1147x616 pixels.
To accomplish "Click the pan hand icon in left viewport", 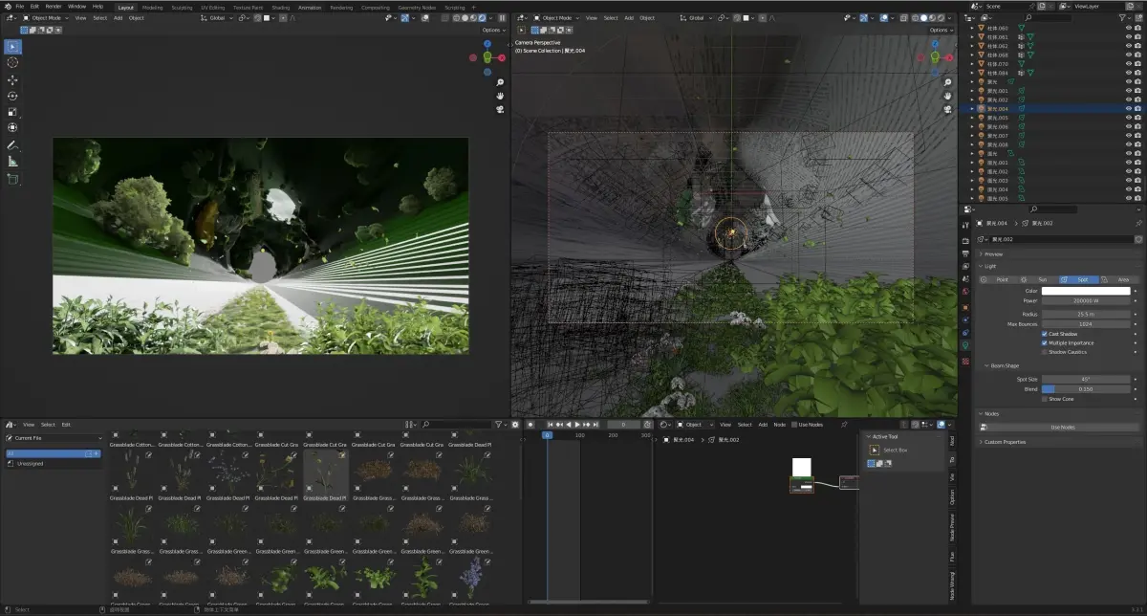I will [500, 96].
